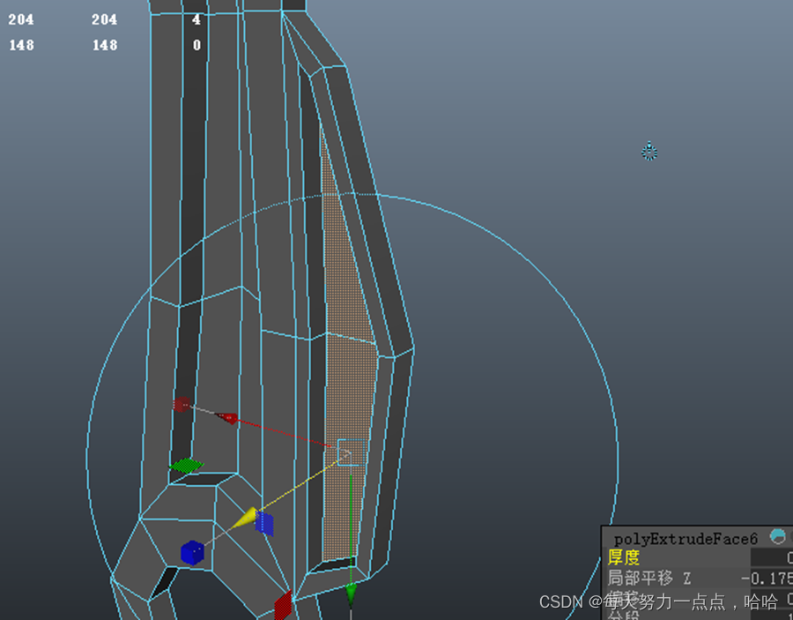
Task: Click the world/local manipulator switch handle
Action: [x=649, y=152]
